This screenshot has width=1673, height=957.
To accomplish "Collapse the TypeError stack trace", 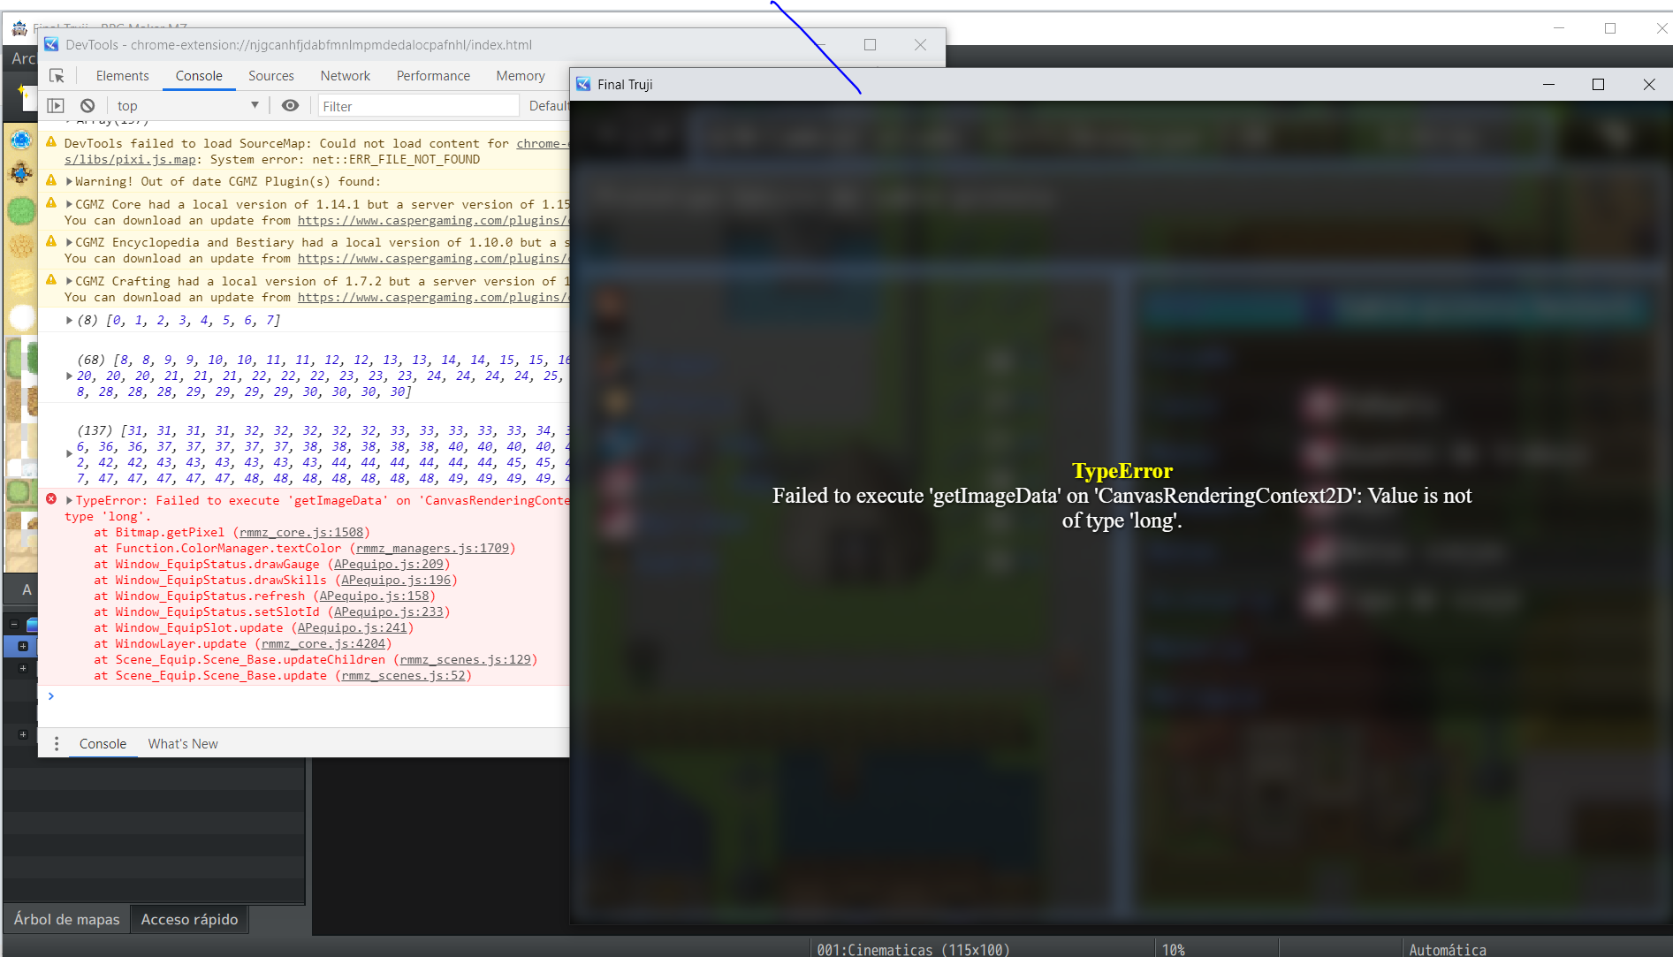I will 69,500.
